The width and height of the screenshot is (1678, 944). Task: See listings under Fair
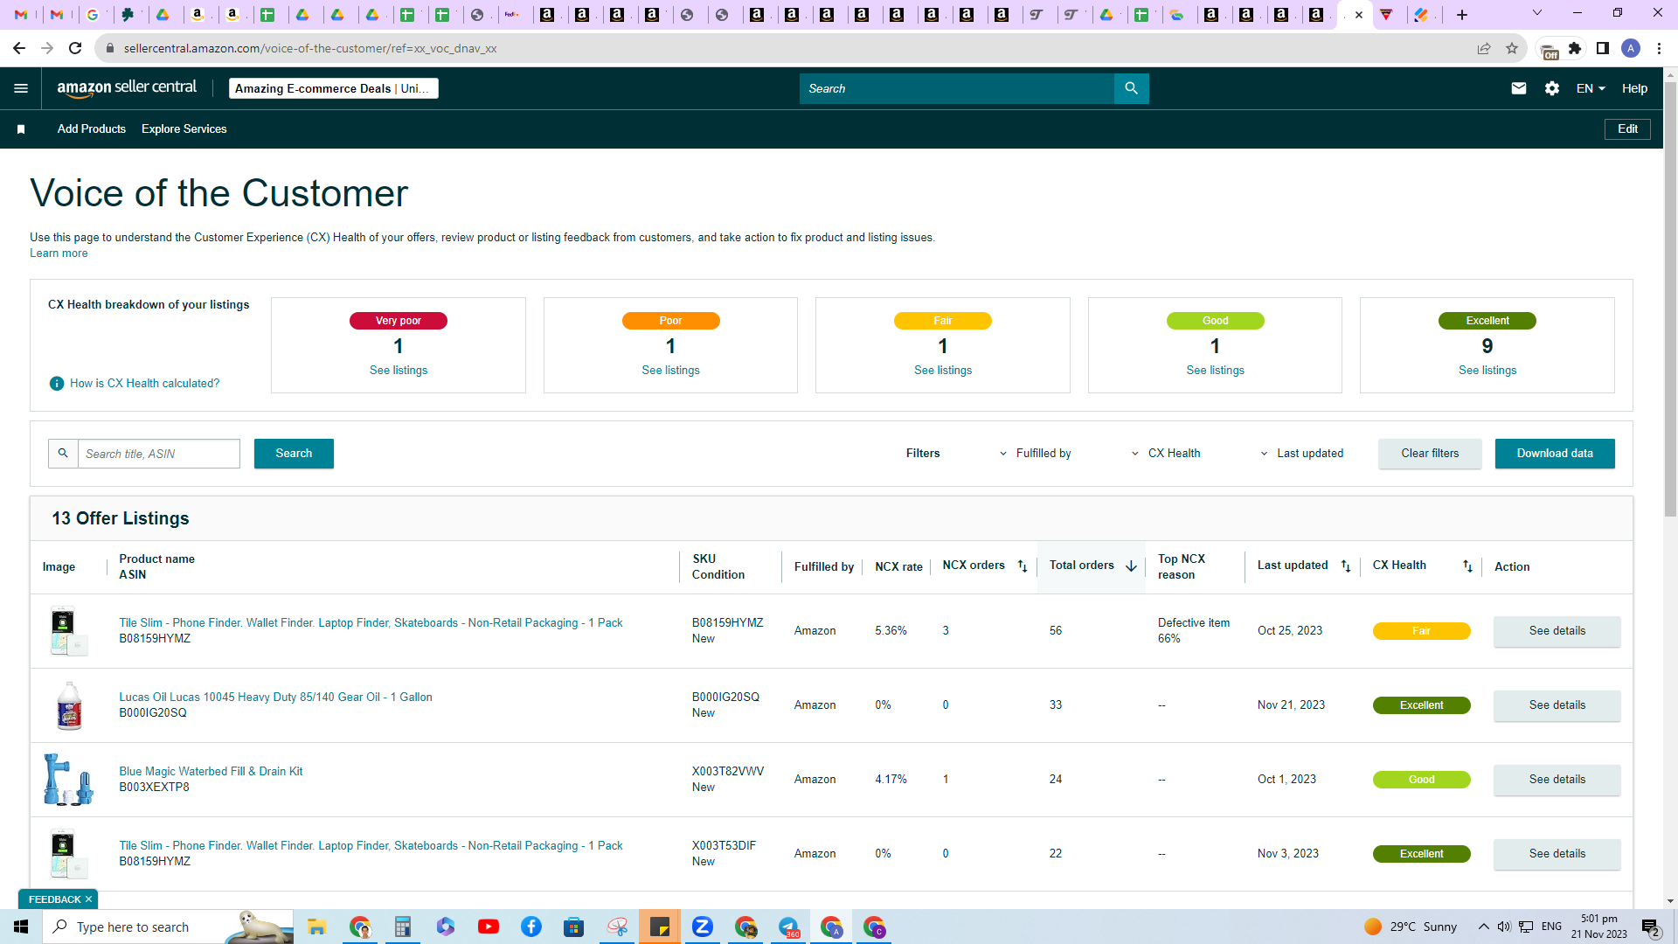943,371
